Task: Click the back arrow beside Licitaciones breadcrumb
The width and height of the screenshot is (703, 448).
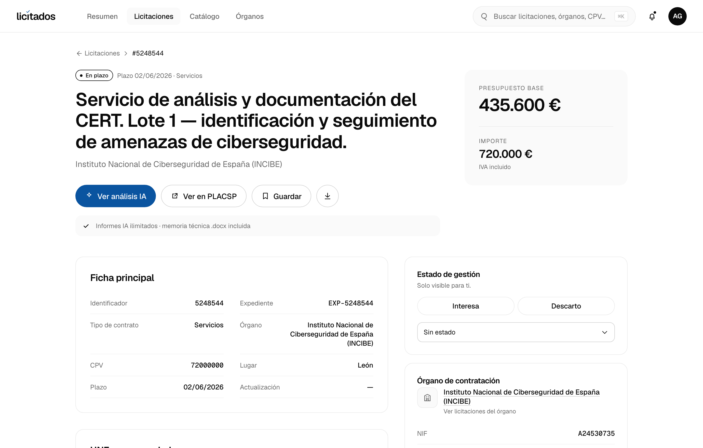Action: point(79,53)
